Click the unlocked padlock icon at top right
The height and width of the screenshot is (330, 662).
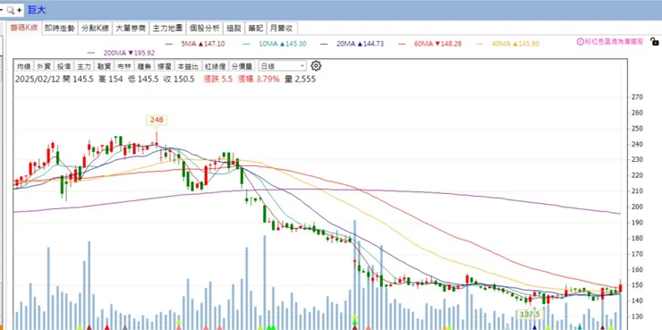[x=655, y=41]
